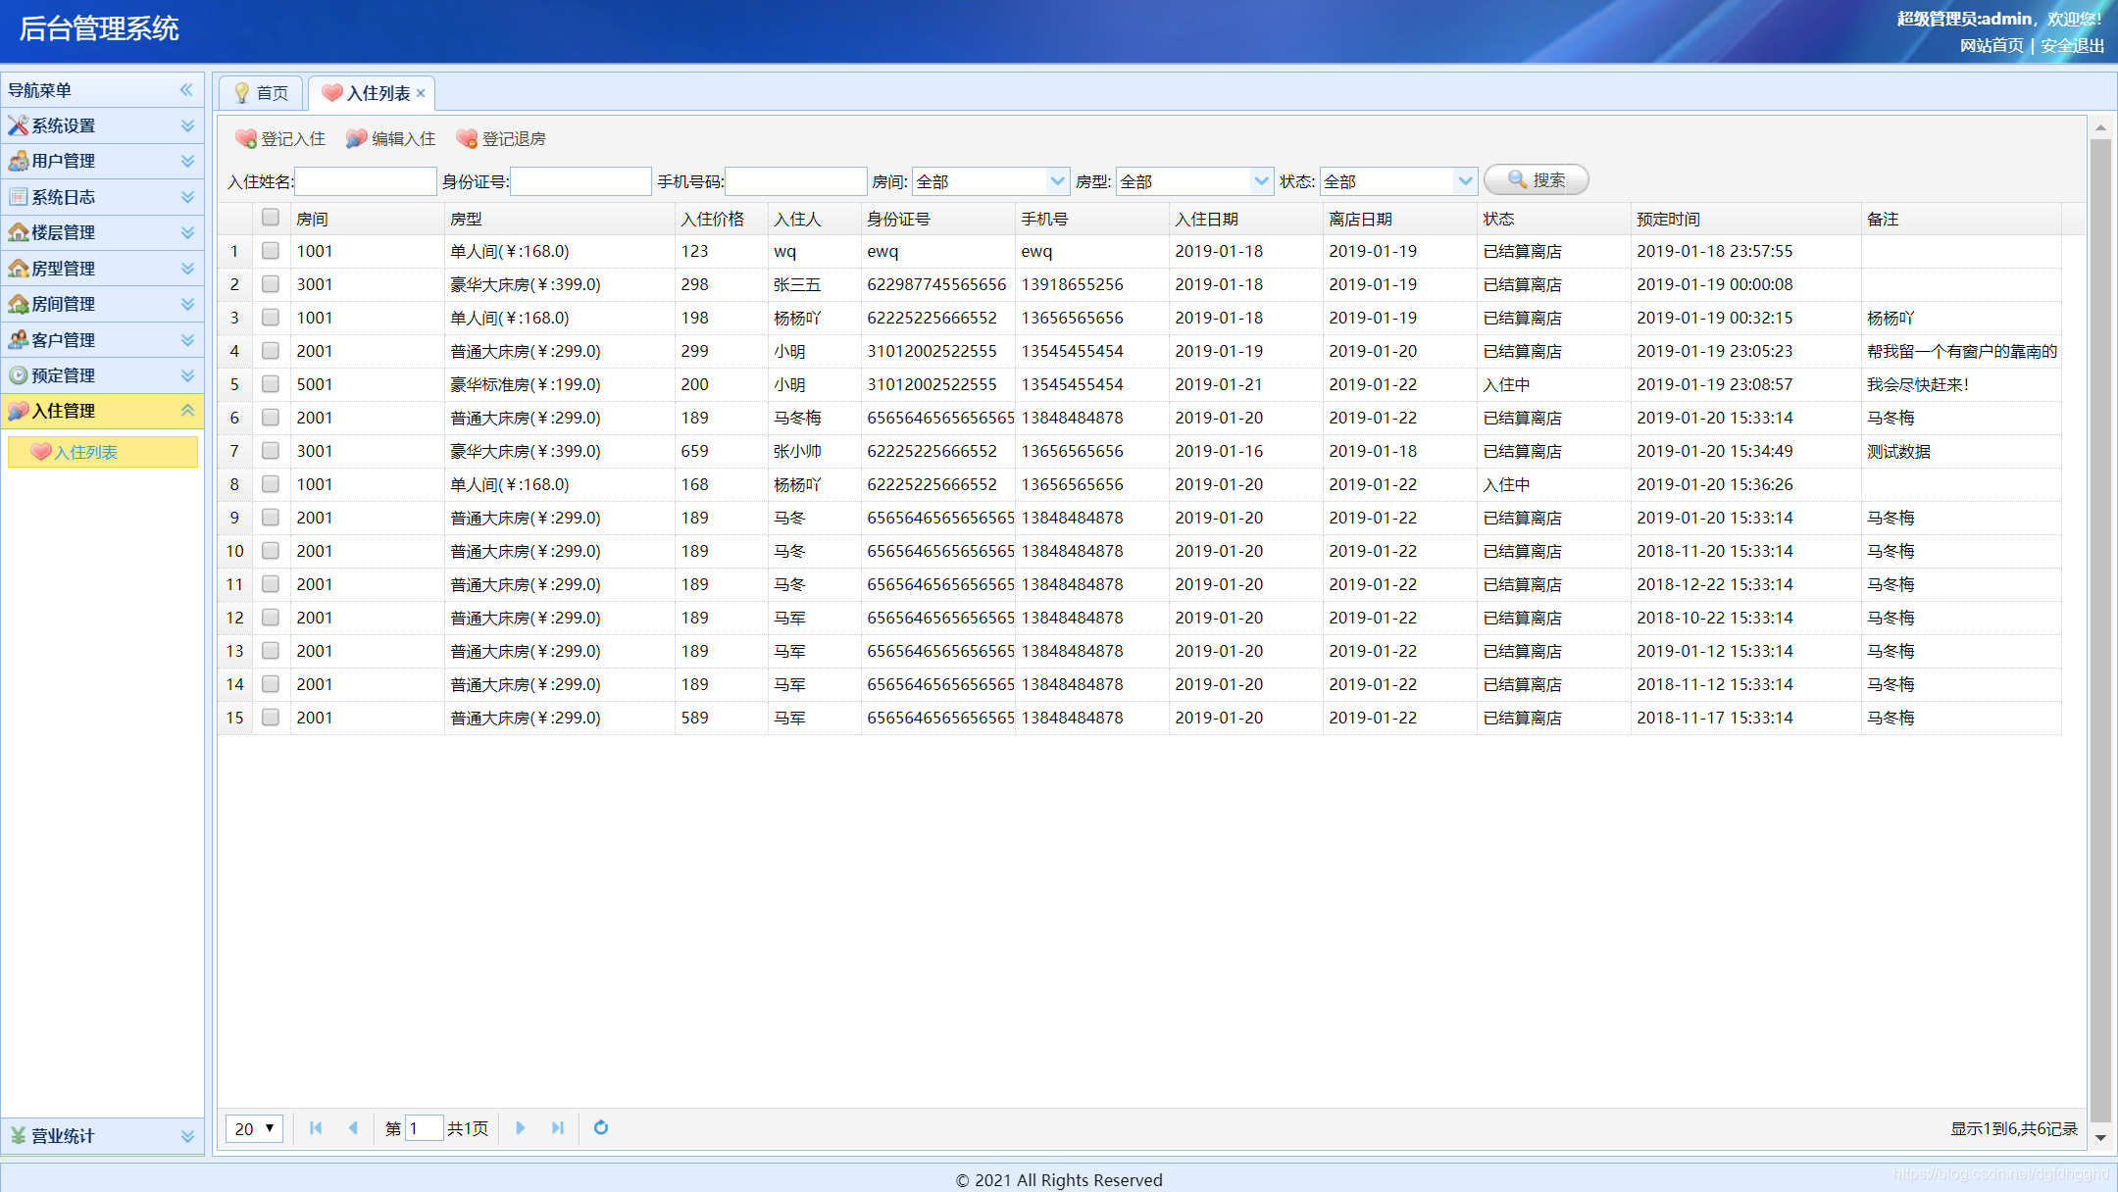Click the 编辑入住 edit icon

(356, 138)
